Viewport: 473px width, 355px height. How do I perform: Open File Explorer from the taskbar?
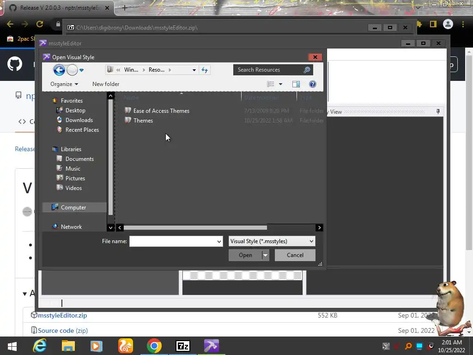tap(68, 346)
